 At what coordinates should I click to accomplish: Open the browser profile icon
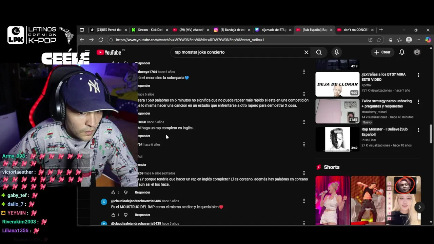tap(409, 40)
